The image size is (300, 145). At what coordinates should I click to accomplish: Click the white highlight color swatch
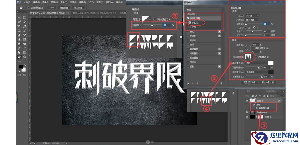click(x=271, y=63)
